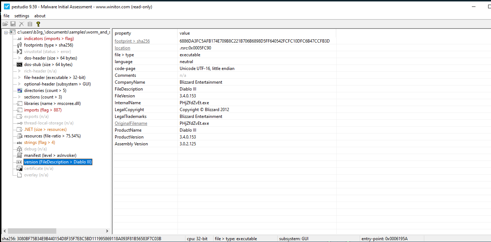Expand the file-header node
This screenshot has height=242, width=491.
(19, 78)
